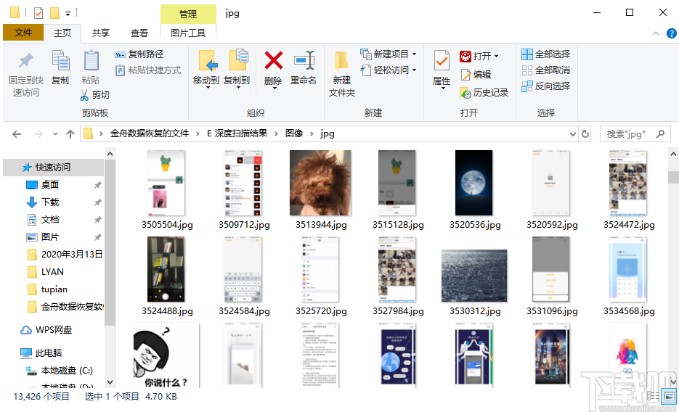Select the 3513944.jpg dog thumbnail
The image size is (679, 412).
point(320,183)
